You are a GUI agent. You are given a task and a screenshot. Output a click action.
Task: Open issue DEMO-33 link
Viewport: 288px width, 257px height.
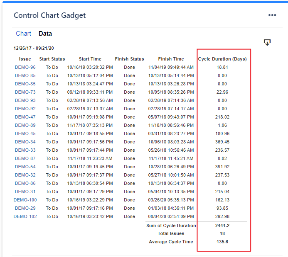pyautogui.click(x=25, y=150)
